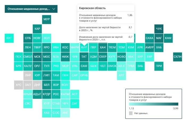This screenshot has width=186, height=122.
Task: Select the НОВО Novosibirsk tile
Action: 121,57
